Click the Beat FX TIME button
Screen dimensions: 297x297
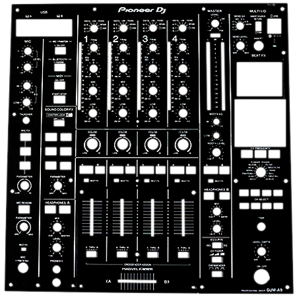click(x=261, y=226)
